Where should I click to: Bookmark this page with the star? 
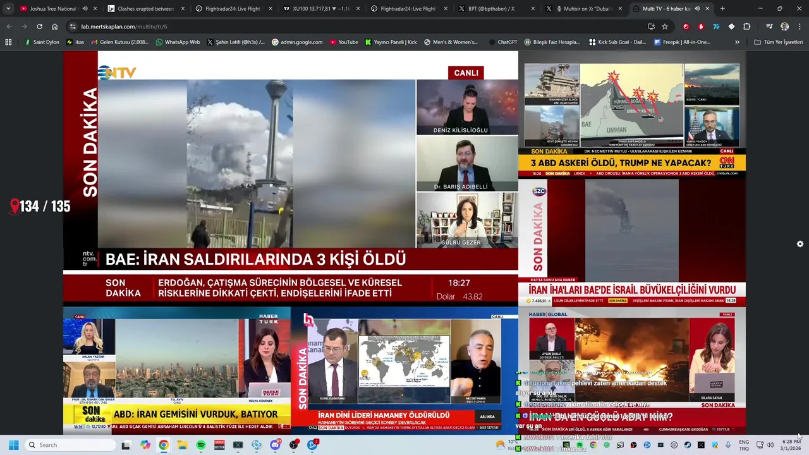coord(665,27)
